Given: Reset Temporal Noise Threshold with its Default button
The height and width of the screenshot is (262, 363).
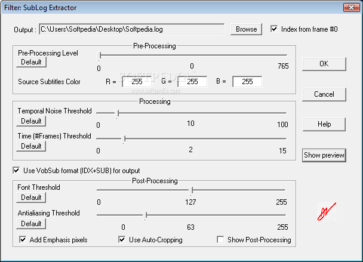Looking at the screenshot, I should click(x=31, y=121).
